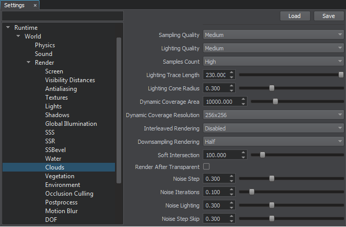Open the Sampling Quality dropdown
Image resolution: width=346 pixels, height=227 pixels.
pos(273,35)
